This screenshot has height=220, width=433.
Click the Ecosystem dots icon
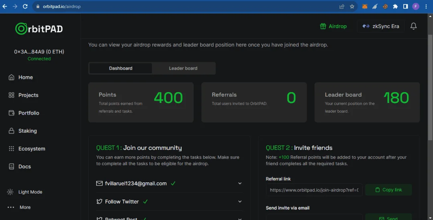11,149
